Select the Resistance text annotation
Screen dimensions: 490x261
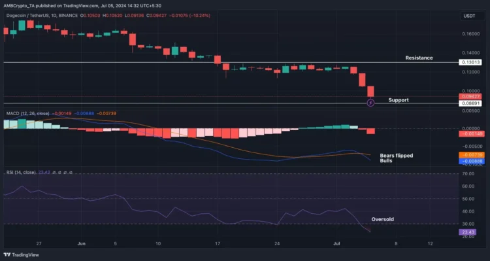point(419,58)
